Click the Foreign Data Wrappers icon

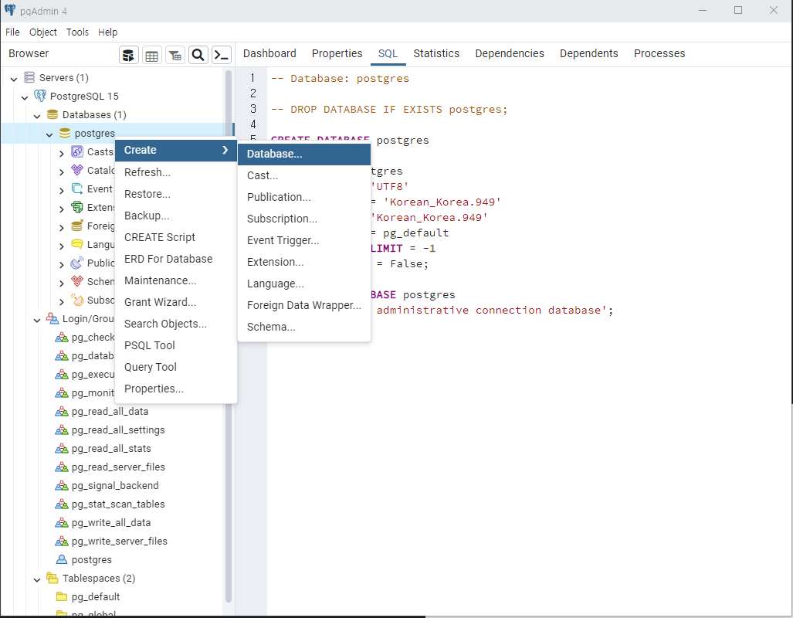coord(77,226)
